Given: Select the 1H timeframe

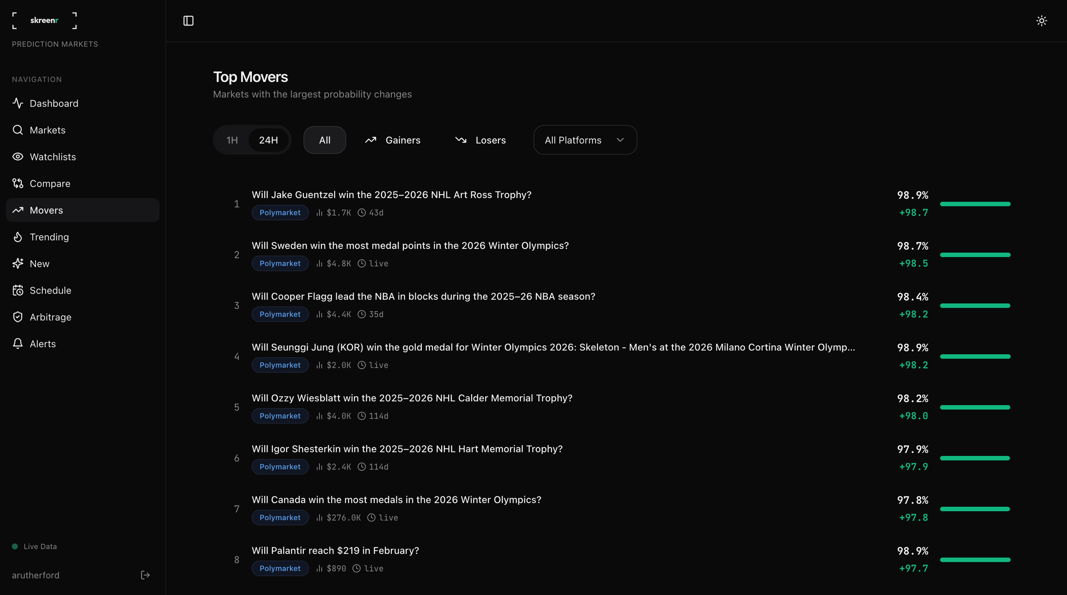Looking at the screenshot, I should (x=232, y=140).
